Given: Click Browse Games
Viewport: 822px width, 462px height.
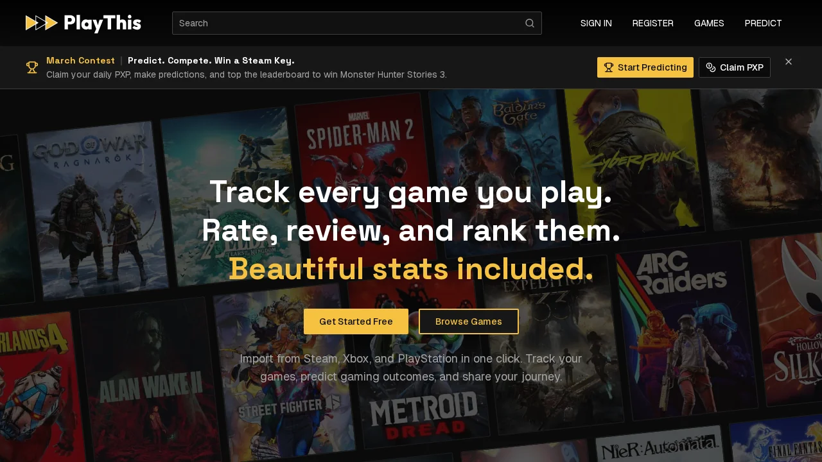Looking at the screenshot, I should pos(469,321).
